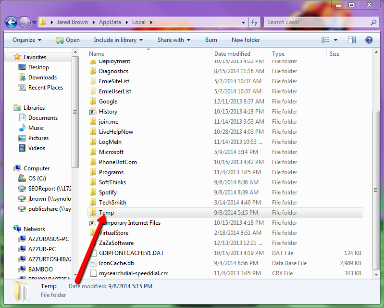The width and height of the screenshot is (384, 308).
Task: Select the Spotify folder icon
Action: point(93,192)
